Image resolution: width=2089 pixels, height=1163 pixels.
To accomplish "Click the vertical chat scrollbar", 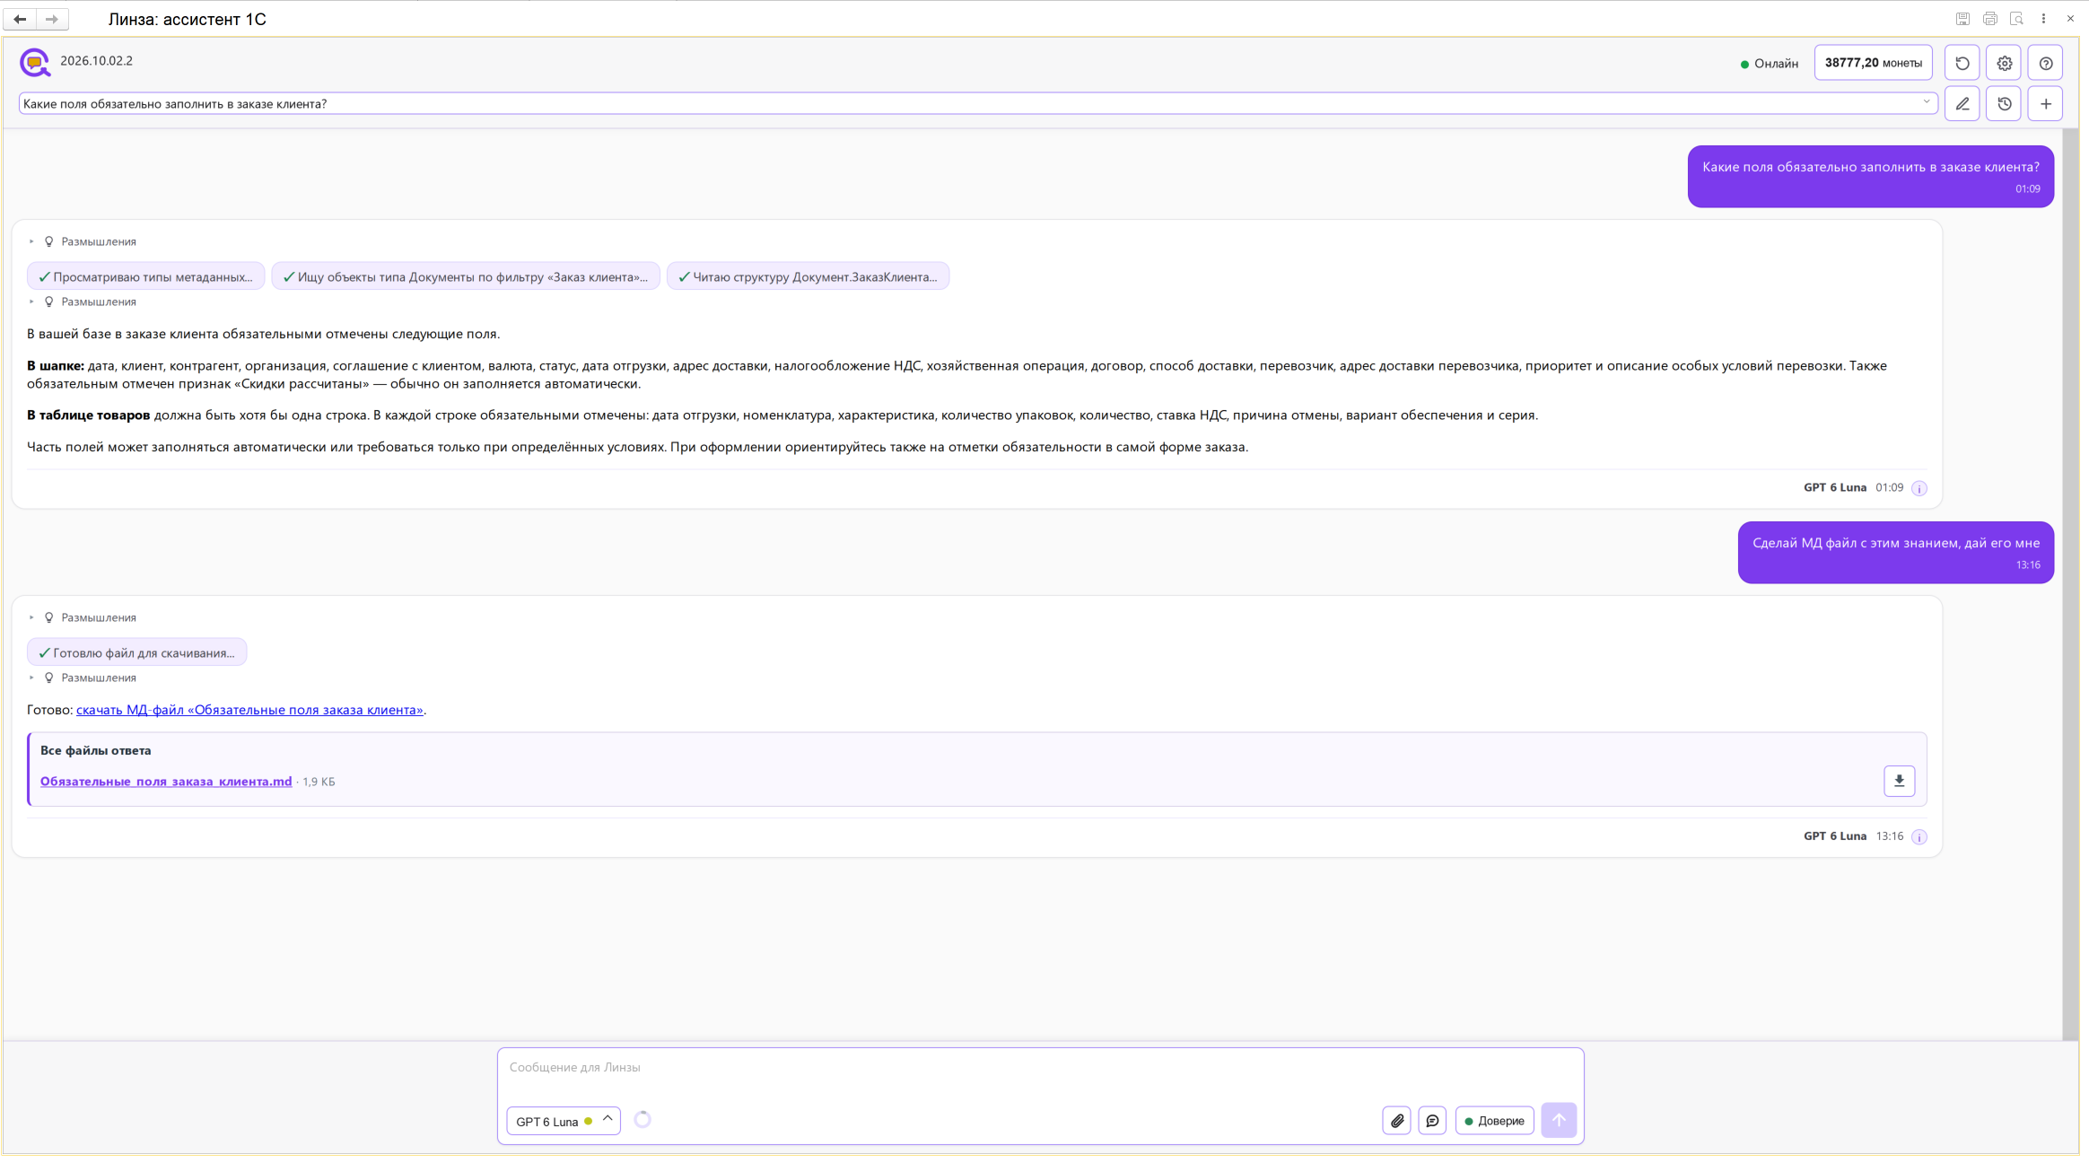I will click(2070, 583).
